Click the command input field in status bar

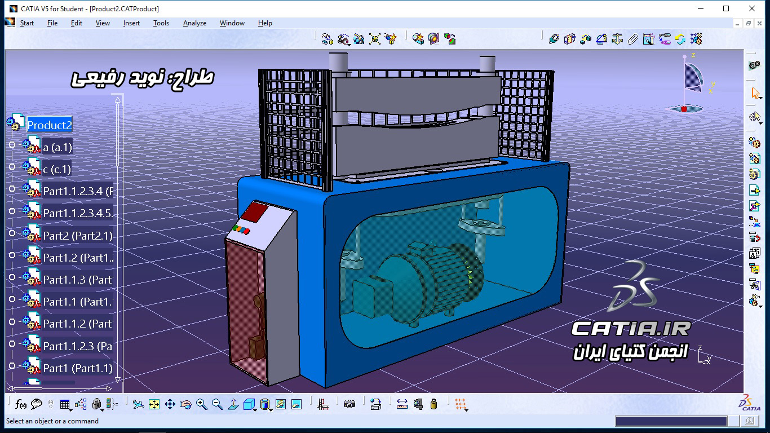(x=671, y=421)
